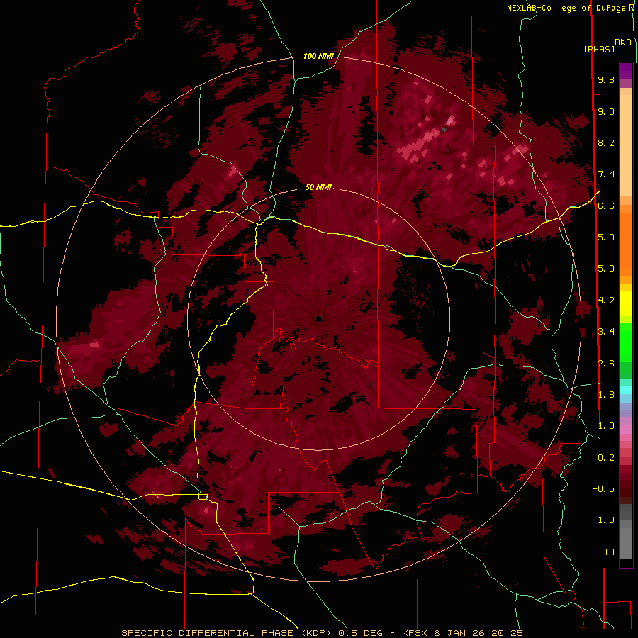
Task: Click the 8.2 scale value
Action: click(x=606, y=142)
